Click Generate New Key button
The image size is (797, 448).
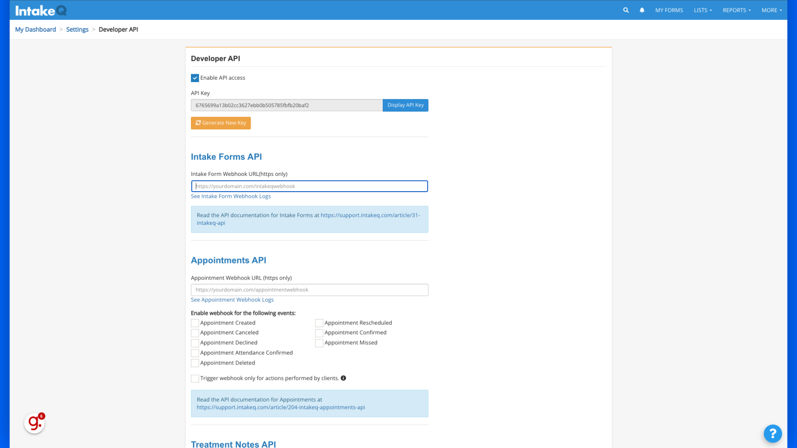[x=220, y=123]
